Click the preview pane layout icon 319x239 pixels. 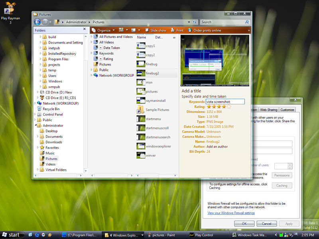pyautogui.click(x=134, y=30)
